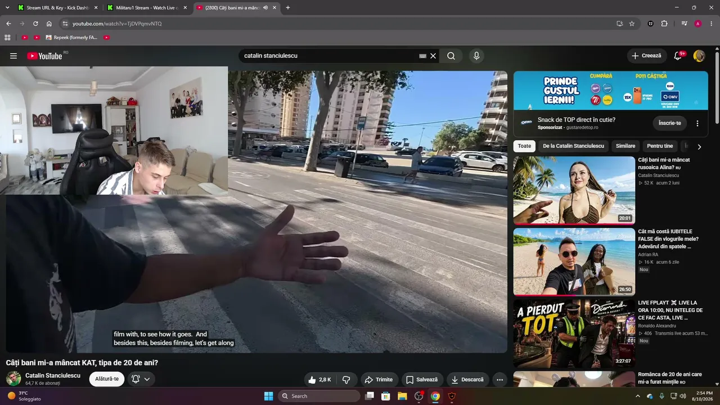720x405 pixels.
Task: Select De la Catalin Stanciulescu chip
Action: click(573, 146)
